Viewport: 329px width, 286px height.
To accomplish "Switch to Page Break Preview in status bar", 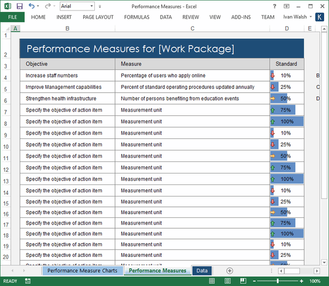I will [x=242, y=281].
